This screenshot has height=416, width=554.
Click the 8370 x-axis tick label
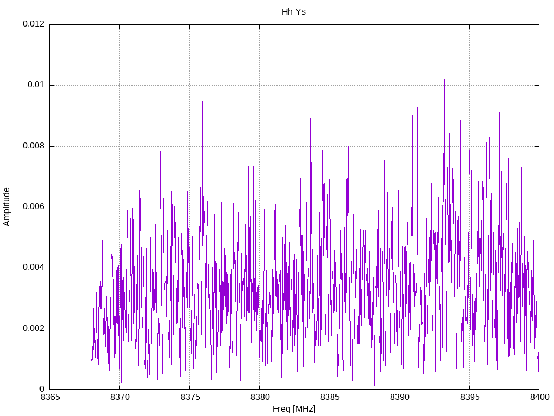pyautogui.click(x=120, y=397)
